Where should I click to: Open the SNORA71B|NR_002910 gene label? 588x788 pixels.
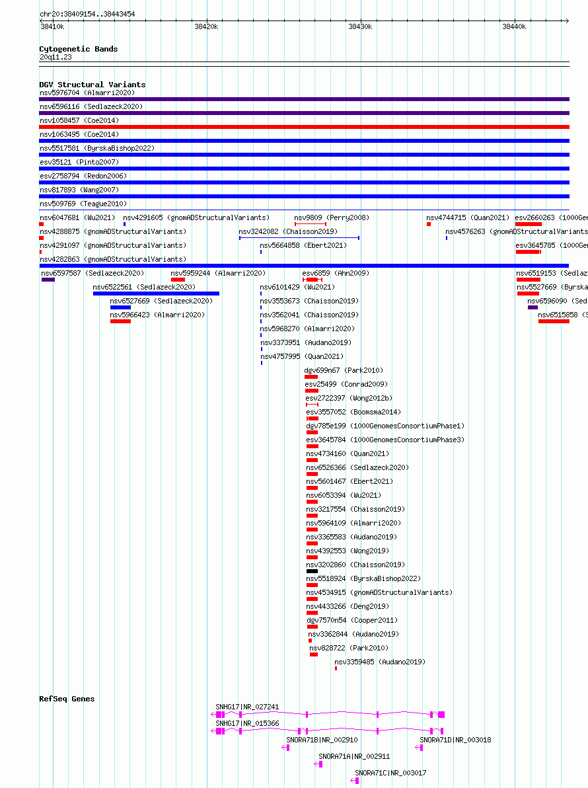pyautogui.click(x=322, y=740)
